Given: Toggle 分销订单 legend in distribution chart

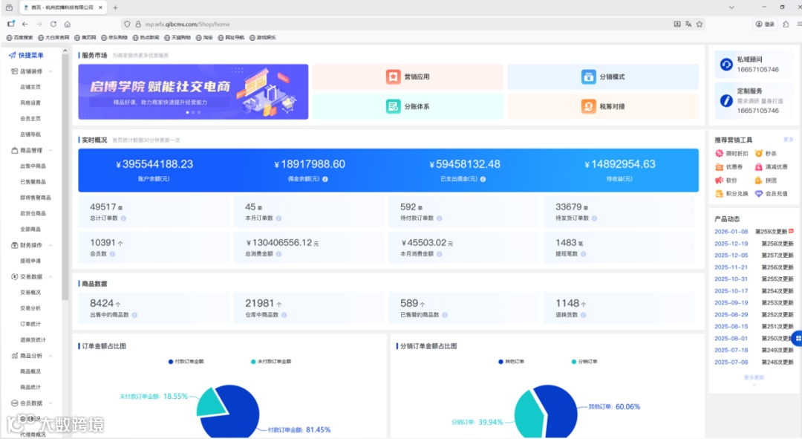Looking at the screenshot, I should click(x=584, y=362).
